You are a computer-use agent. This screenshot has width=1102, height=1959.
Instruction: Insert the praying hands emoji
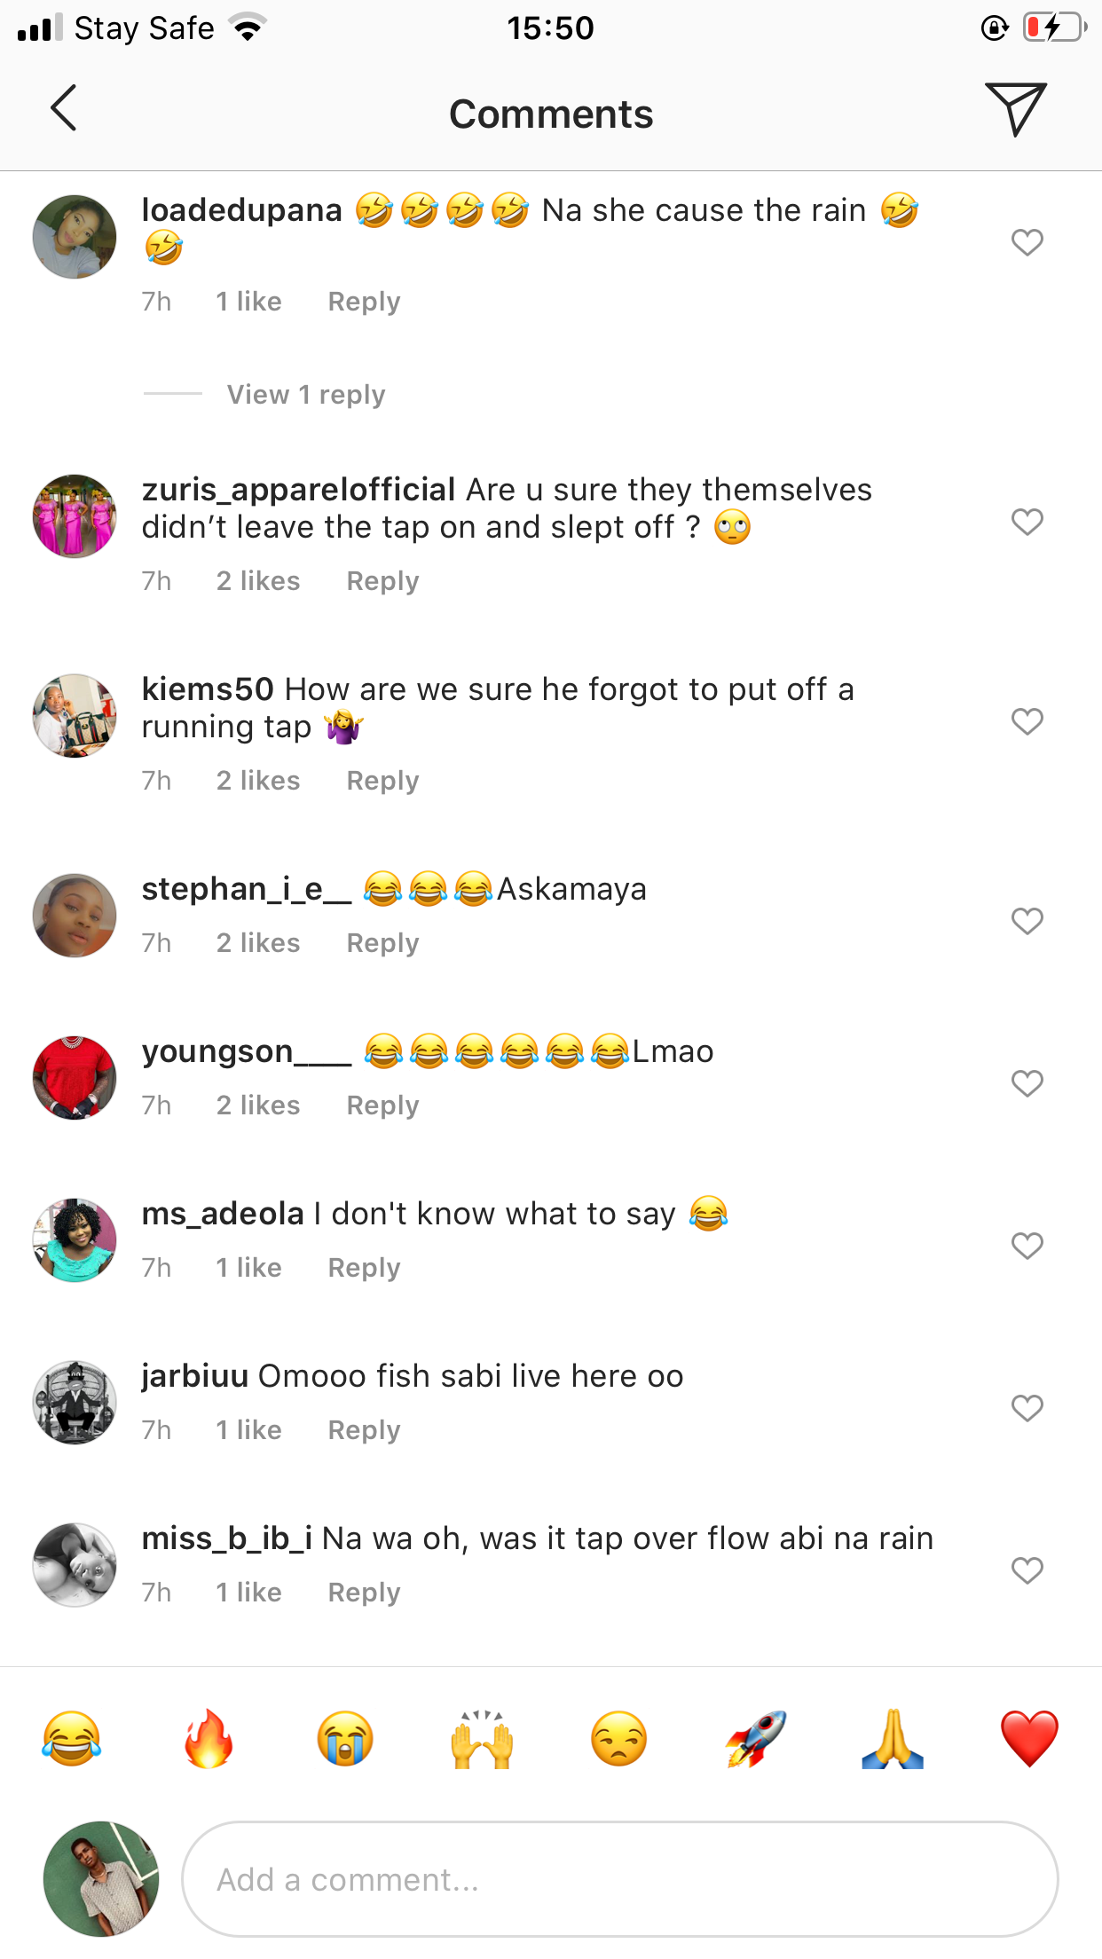[x=893, y=1739]
